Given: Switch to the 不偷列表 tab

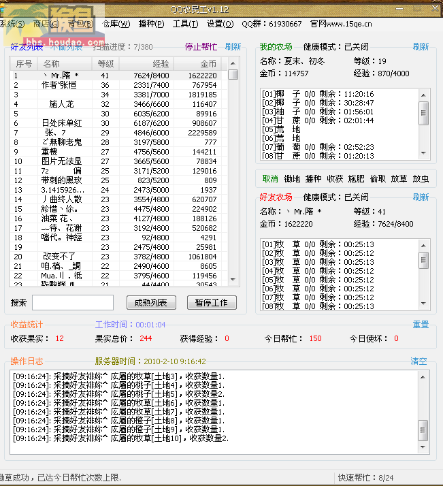Looking at the screenshot, I should [66, 47].
